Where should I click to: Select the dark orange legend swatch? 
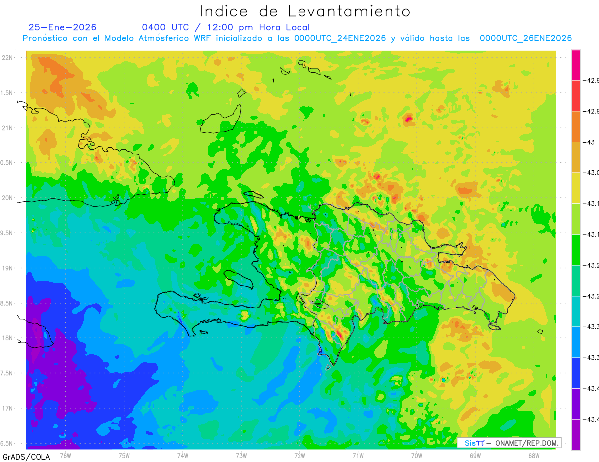coord(576,127)
